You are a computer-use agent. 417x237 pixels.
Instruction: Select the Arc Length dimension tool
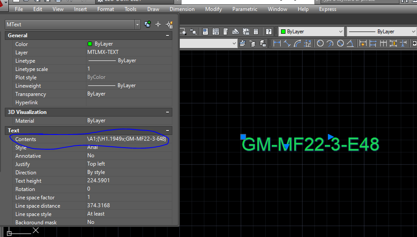coord(297,43)
